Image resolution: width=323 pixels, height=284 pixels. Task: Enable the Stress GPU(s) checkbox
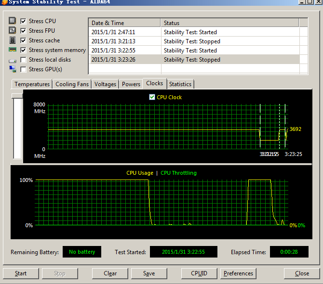[23, 69]
